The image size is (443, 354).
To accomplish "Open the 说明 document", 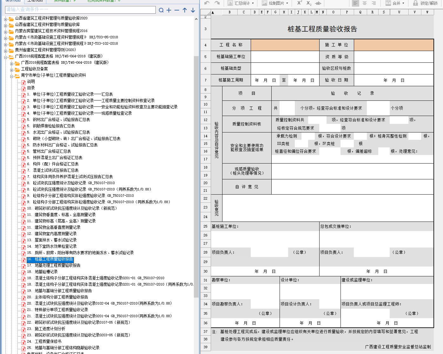I will (31, 81).
